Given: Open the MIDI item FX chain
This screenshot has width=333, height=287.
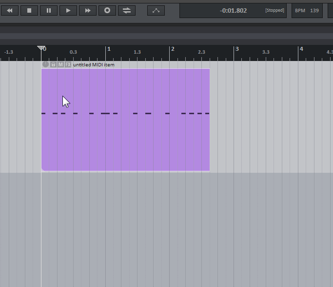Looking at the screenshot, I should point(68,64).
